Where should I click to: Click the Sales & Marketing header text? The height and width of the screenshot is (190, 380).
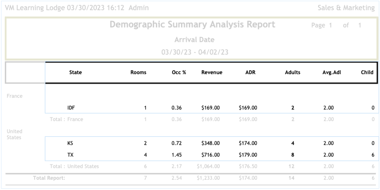346,8
